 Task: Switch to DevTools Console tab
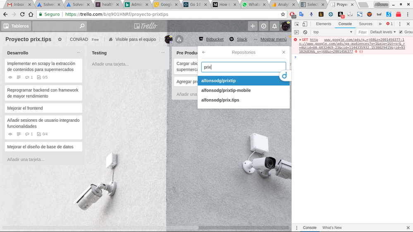[345, 24]
